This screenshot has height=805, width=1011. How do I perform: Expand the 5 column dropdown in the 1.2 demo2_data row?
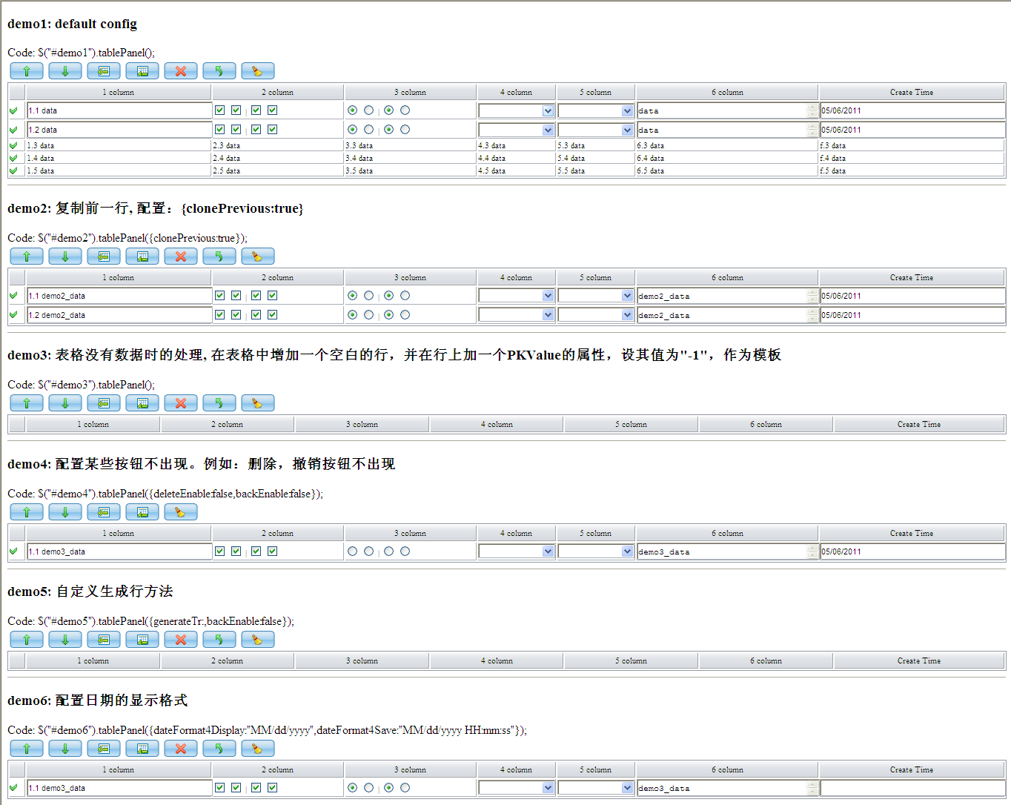pos(596,315)
